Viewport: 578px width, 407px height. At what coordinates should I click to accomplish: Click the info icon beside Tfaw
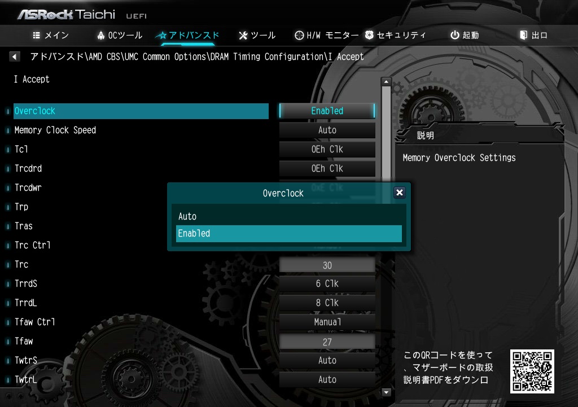coord(8,342)
